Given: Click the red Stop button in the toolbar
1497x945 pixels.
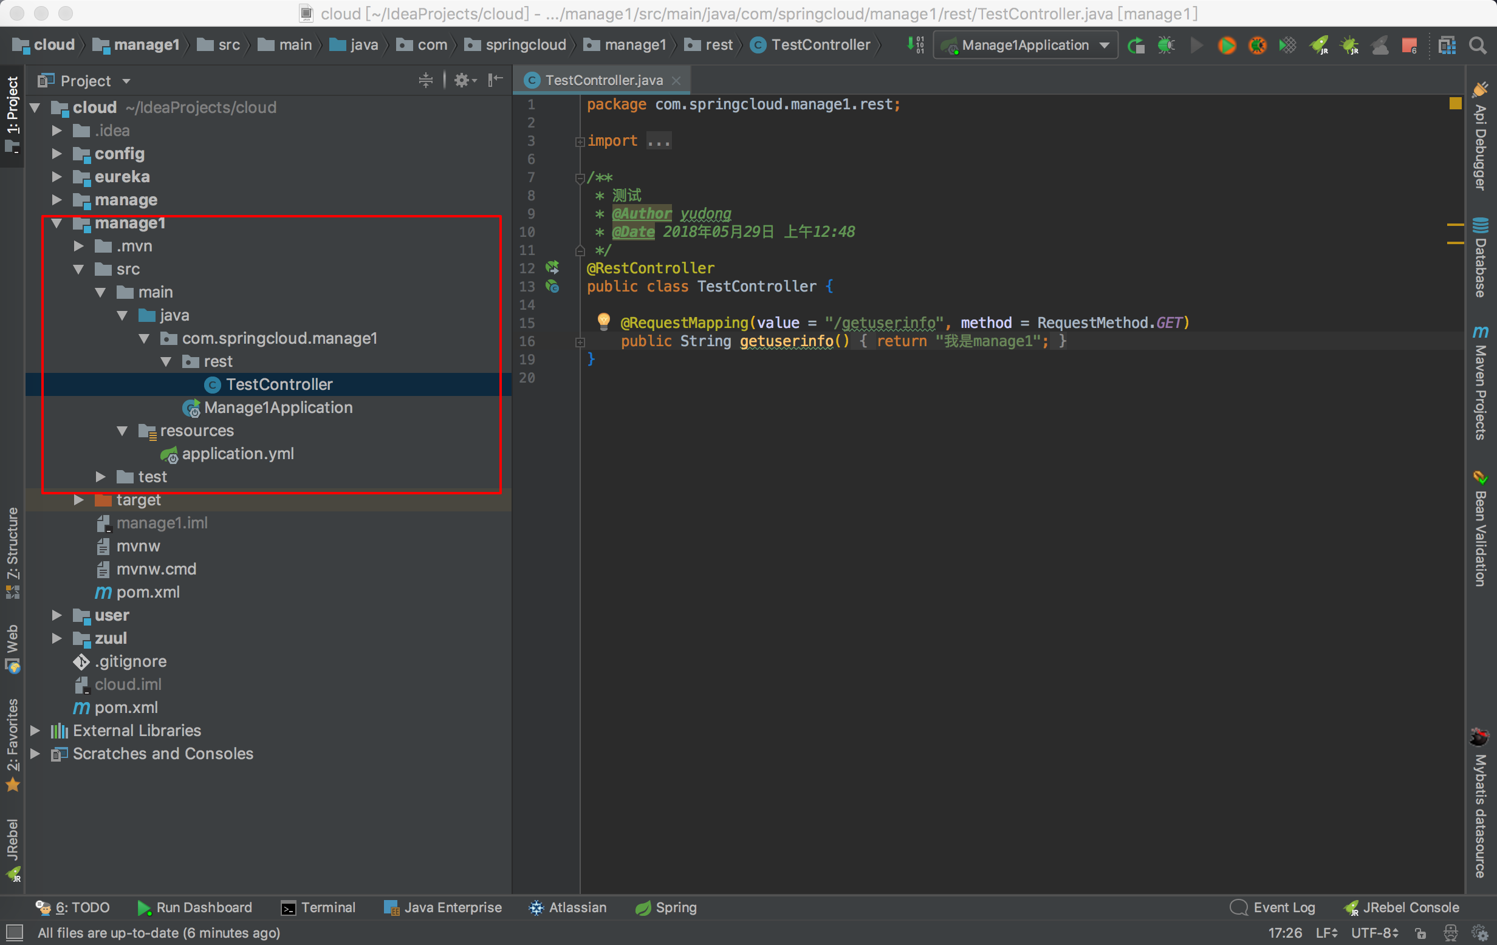Looking at the screenshot, I should pyautogui.click(x=1409, y=46).
